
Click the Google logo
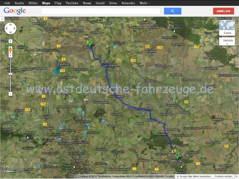15,11
